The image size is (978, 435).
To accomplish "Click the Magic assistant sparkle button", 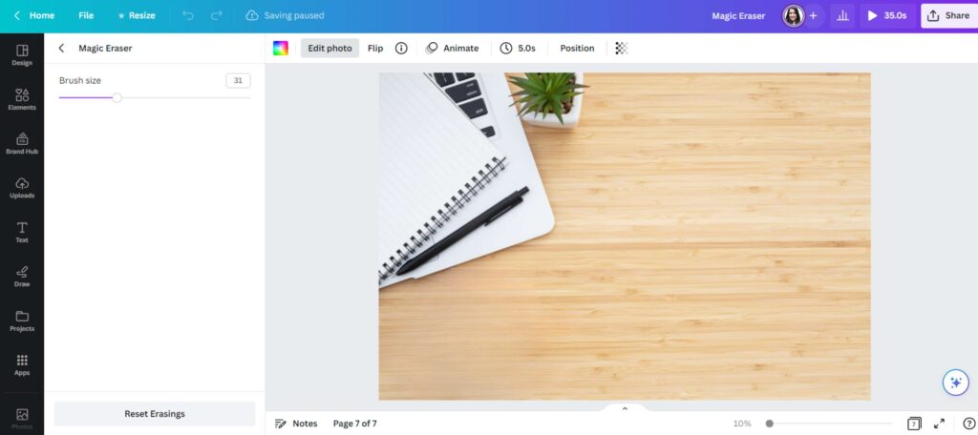I will 955,383.
